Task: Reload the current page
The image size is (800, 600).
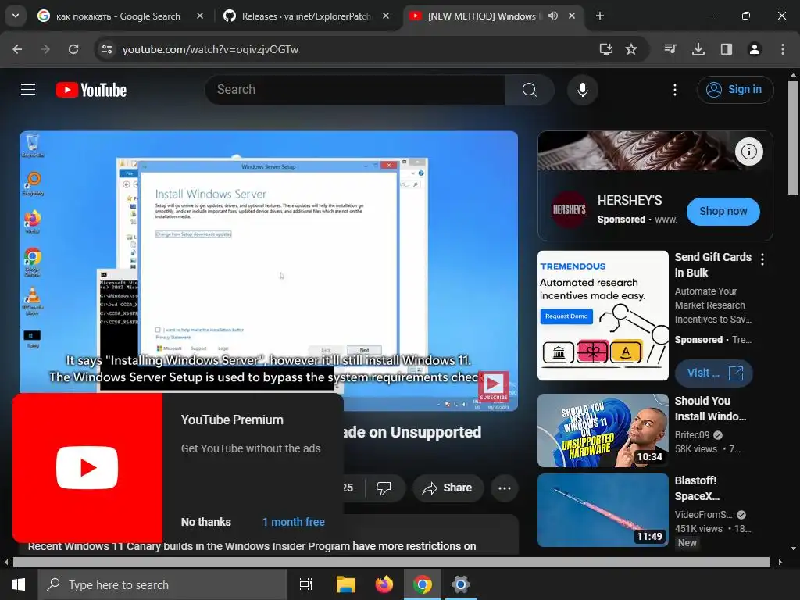Action: pyautogui.click(x=73, y=49)
